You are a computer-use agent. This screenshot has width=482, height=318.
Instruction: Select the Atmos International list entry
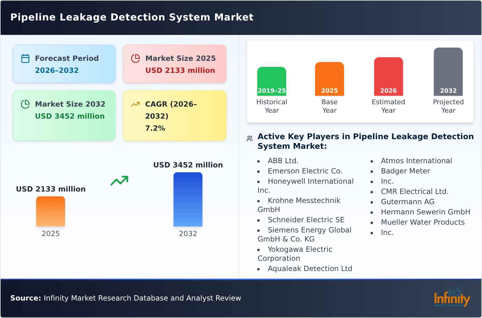click(x=416, y=161)
